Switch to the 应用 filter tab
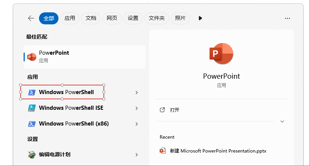The image size is (310, 166). pyautogui.click(x=70, y=18)
